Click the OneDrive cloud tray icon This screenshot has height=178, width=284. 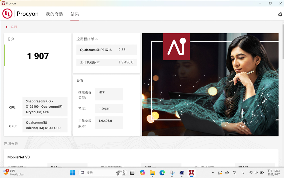227,173
